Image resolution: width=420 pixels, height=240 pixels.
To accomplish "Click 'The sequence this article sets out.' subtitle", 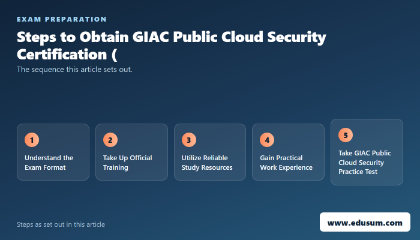I will tap(74, 70).
